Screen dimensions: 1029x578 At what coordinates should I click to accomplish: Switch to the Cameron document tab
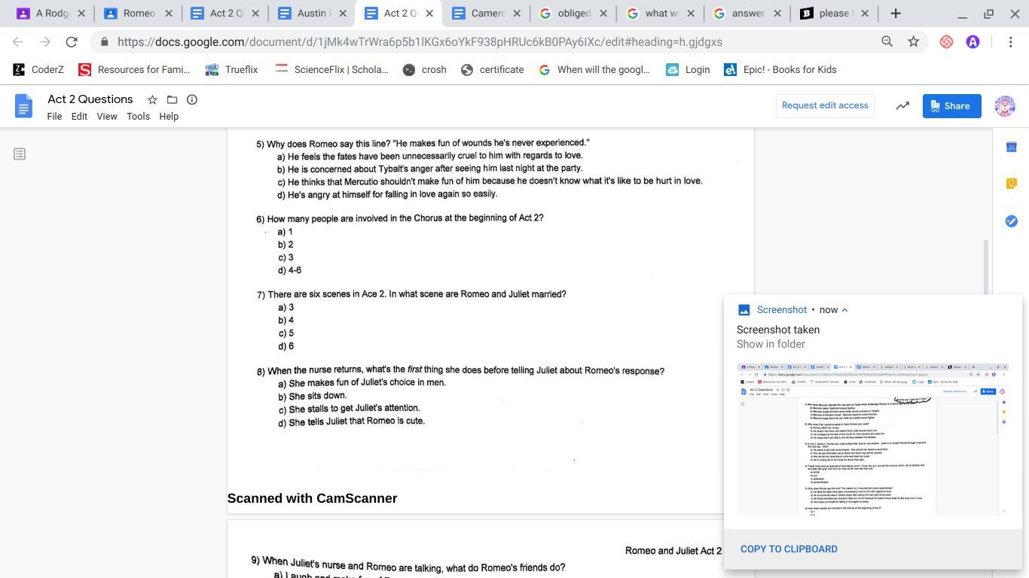(x=487, y=14)
